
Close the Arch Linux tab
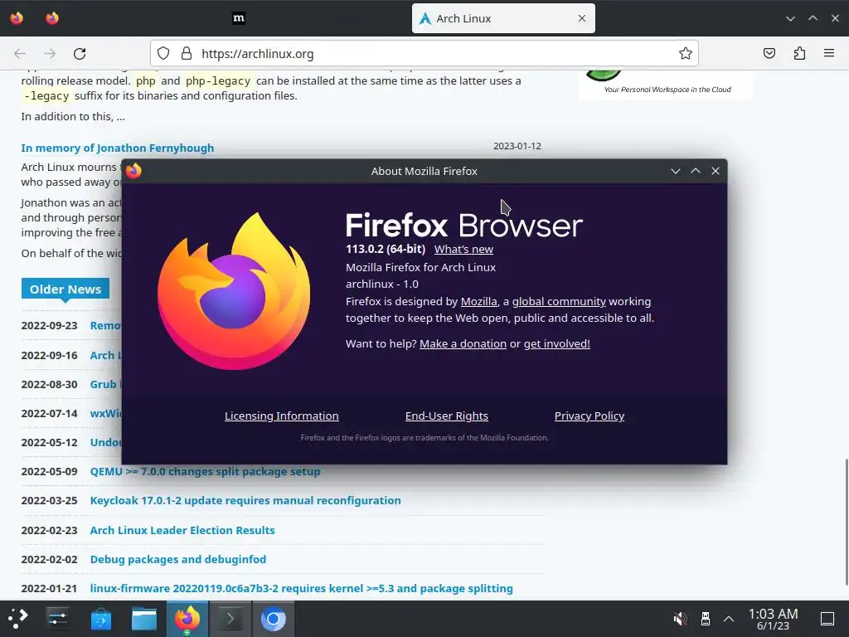(582, 18)
